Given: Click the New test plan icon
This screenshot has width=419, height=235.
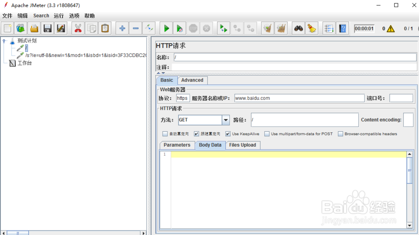Looking at the screenshot, I should tap(8, 28).
